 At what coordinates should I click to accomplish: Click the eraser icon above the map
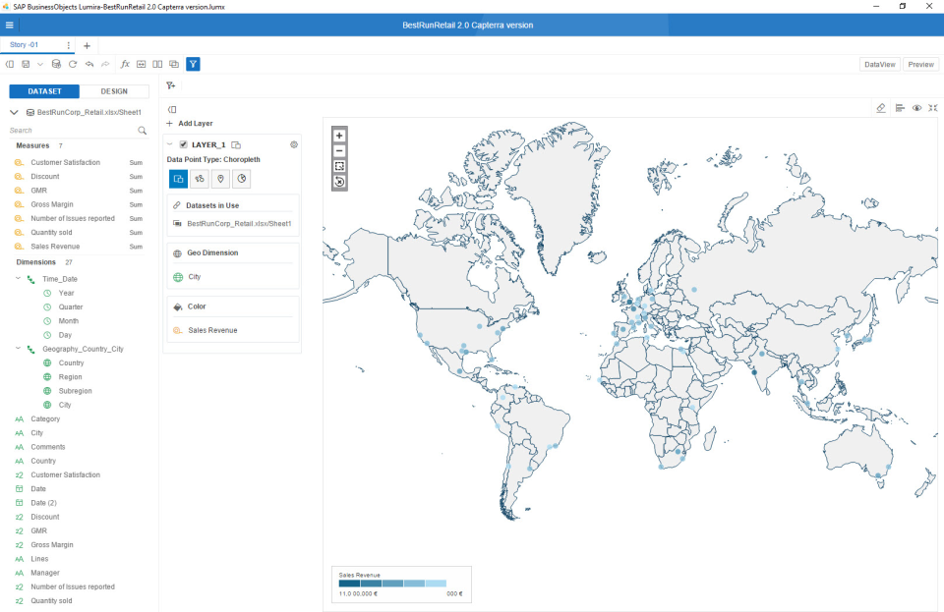(881, 108)
